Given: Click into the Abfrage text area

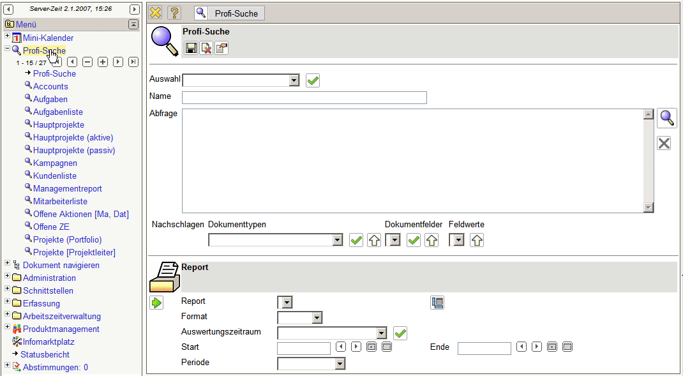Looking at the screenshot, I should 412,161.
